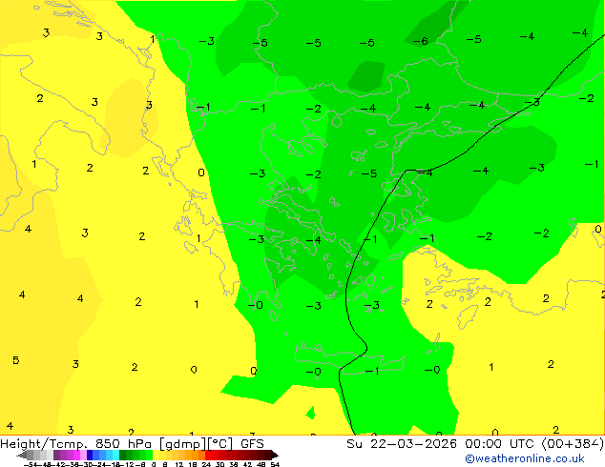This screenshot has width=605, height=467.
Task: Click the gray left arrow end of the color scale
Action: [x=22, y=456]
